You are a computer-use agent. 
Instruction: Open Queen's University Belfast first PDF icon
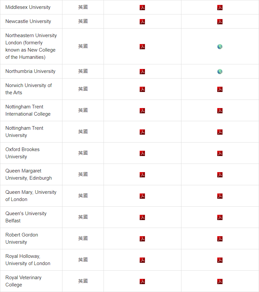coord(142,217)
